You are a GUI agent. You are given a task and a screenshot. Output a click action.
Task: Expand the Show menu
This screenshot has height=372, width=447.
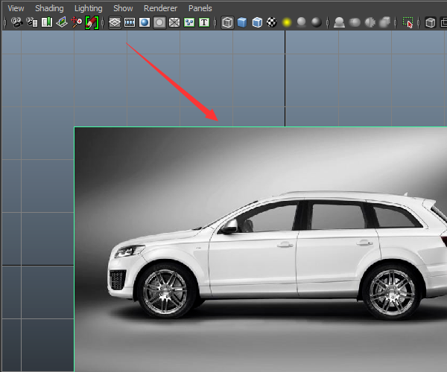click(x=123, y=8)
